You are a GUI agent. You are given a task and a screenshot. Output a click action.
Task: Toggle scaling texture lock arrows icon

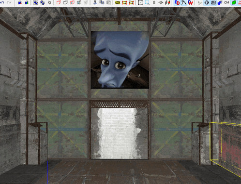tap(161, 2)
